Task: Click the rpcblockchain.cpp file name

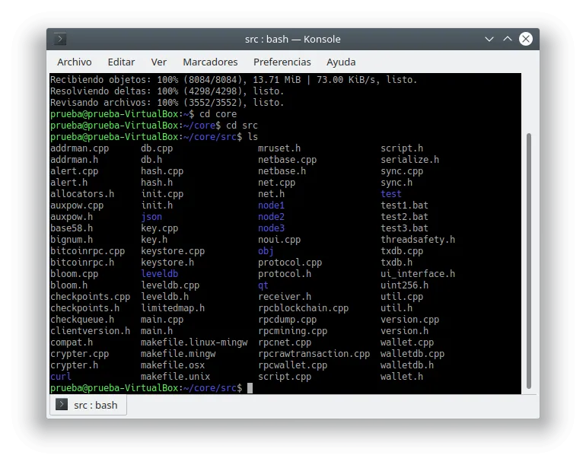Action: (303, 308)
